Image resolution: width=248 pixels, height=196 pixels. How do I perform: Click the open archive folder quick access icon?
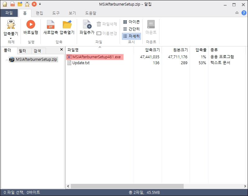[20, 4]
